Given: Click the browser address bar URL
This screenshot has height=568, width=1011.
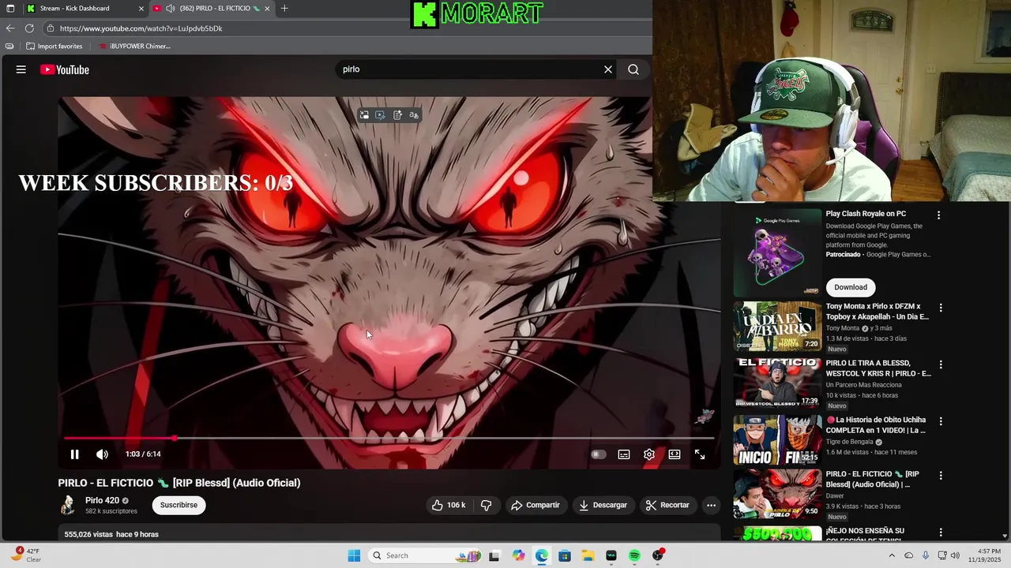Looking at the screenshot, I should [x=141, y=28].
